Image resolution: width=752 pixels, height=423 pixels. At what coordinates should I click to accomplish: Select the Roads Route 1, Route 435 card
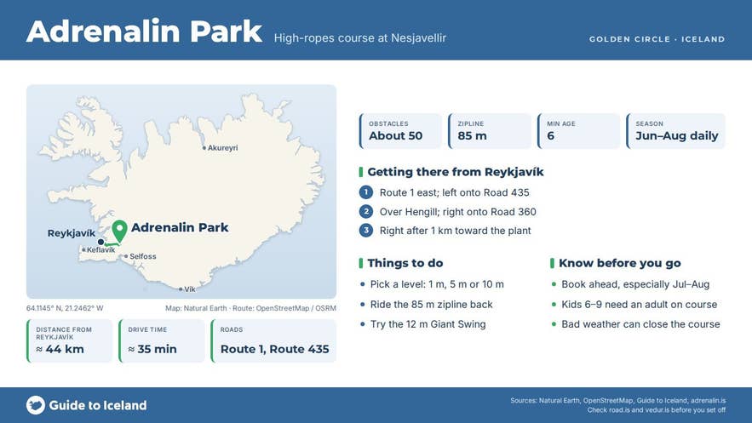[x=273, y=340]
